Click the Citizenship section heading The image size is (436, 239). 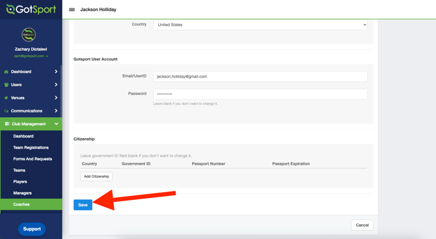point(84,139)
